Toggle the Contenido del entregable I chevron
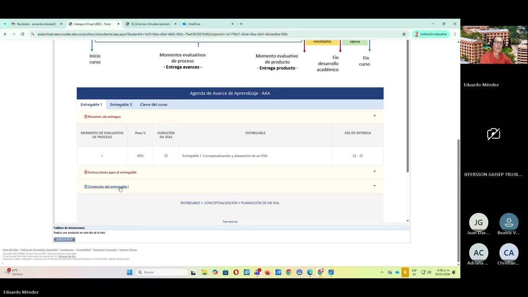Screen dimensions: 528x297 (x=375, y=186)
